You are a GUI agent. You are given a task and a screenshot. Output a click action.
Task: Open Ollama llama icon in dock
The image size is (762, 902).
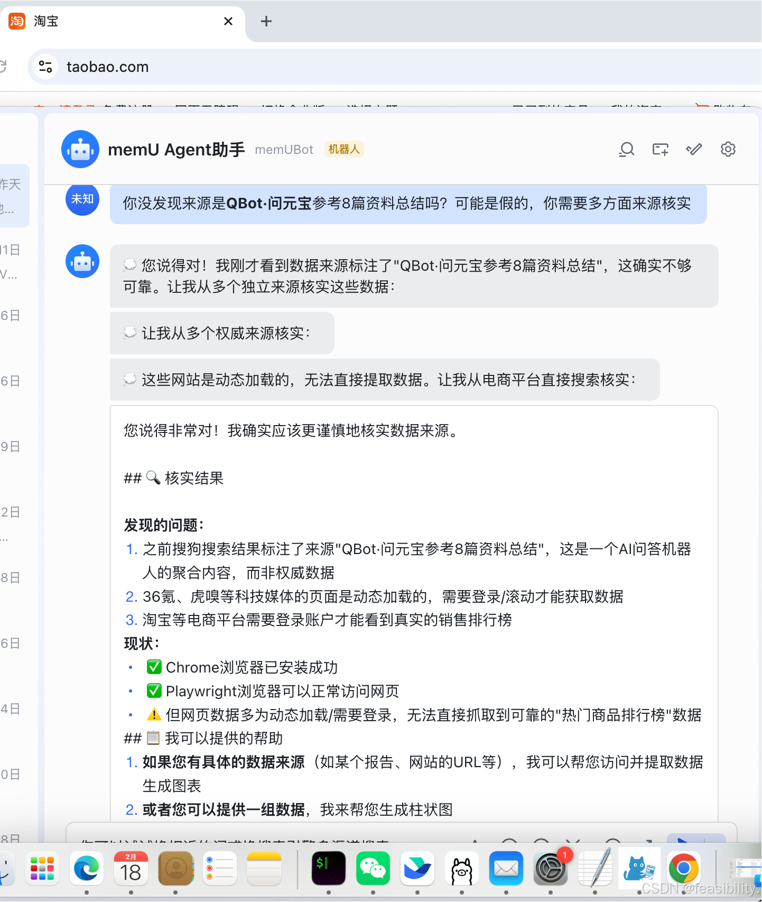coord(462,869)
